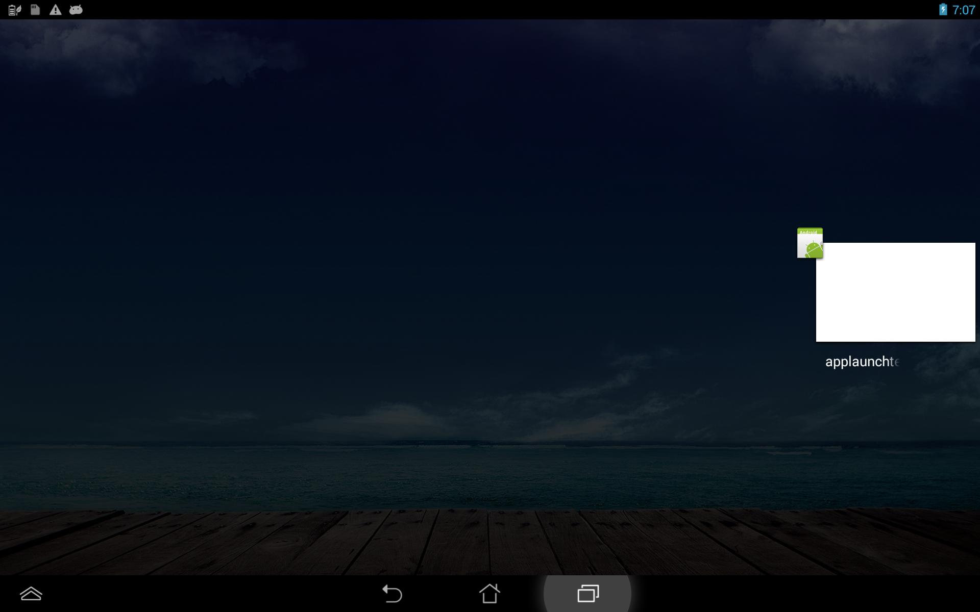
Task: Tap the SD card notification icon
Action: point(35,10)
